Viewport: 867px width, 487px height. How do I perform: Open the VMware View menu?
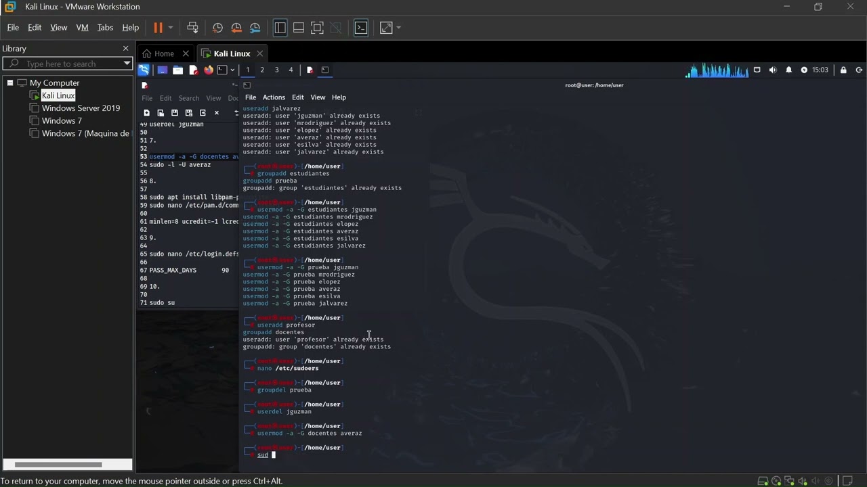pyautogui.click(x=59, y=28)
